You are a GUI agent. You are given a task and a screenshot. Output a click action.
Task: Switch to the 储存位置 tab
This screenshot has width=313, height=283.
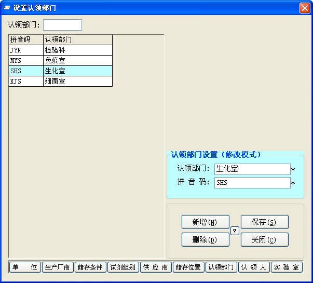tap(188, 267)
